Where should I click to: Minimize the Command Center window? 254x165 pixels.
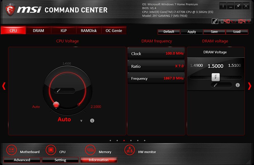231,6
